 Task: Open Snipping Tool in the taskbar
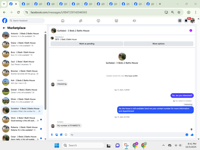tap(126, 145)
